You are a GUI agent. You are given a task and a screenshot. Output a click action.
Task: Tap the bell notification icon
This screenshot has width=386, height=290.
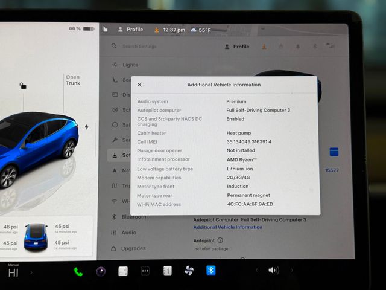tap(298, 47)
